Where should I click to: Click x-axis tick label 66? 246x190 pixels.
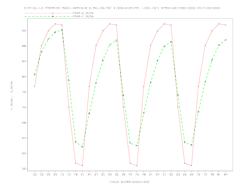(x=185, y=174)
